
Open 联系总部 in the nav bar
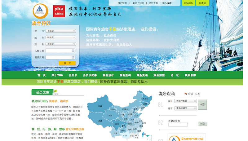pyautogui.click(x=190, y=75)
